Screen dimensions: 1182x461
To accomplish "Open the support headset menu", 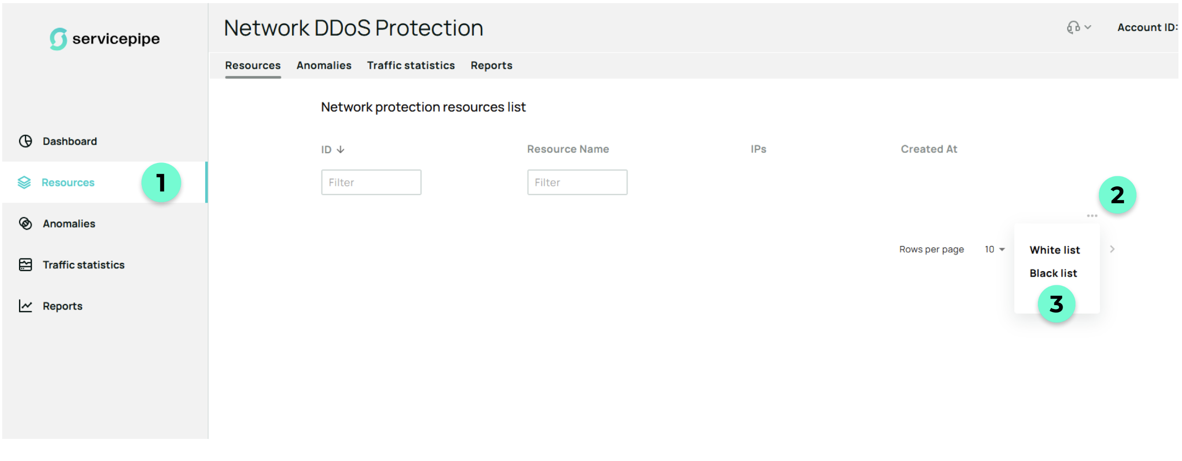I will tap(1078, 27).
